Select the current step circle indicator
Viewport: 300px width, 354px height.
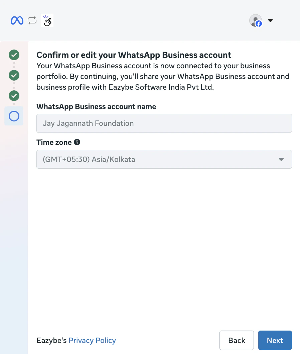pos(14,116)
